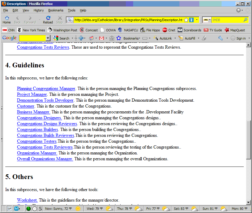This screenshot has height=213, width=252.
Task: Open the address bar URL history dropdown
Action: [197, 20]
